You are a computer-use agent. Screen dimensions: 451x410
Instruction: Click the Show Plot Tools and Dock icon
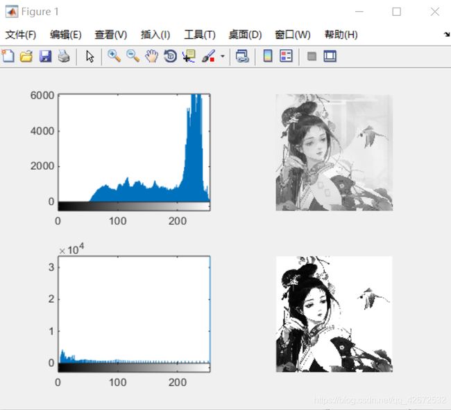coord(330,56)
